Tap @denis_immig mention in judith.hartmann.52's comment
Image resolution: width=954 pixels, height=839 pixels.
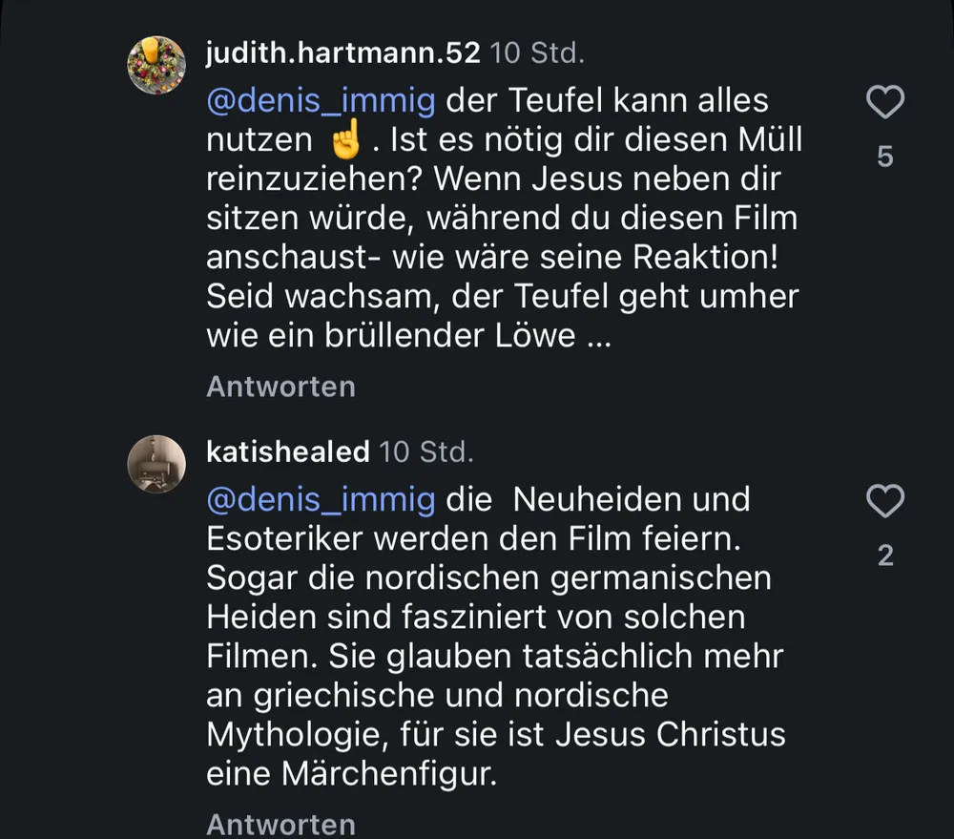pyautogui.click(x=321, y=101)
